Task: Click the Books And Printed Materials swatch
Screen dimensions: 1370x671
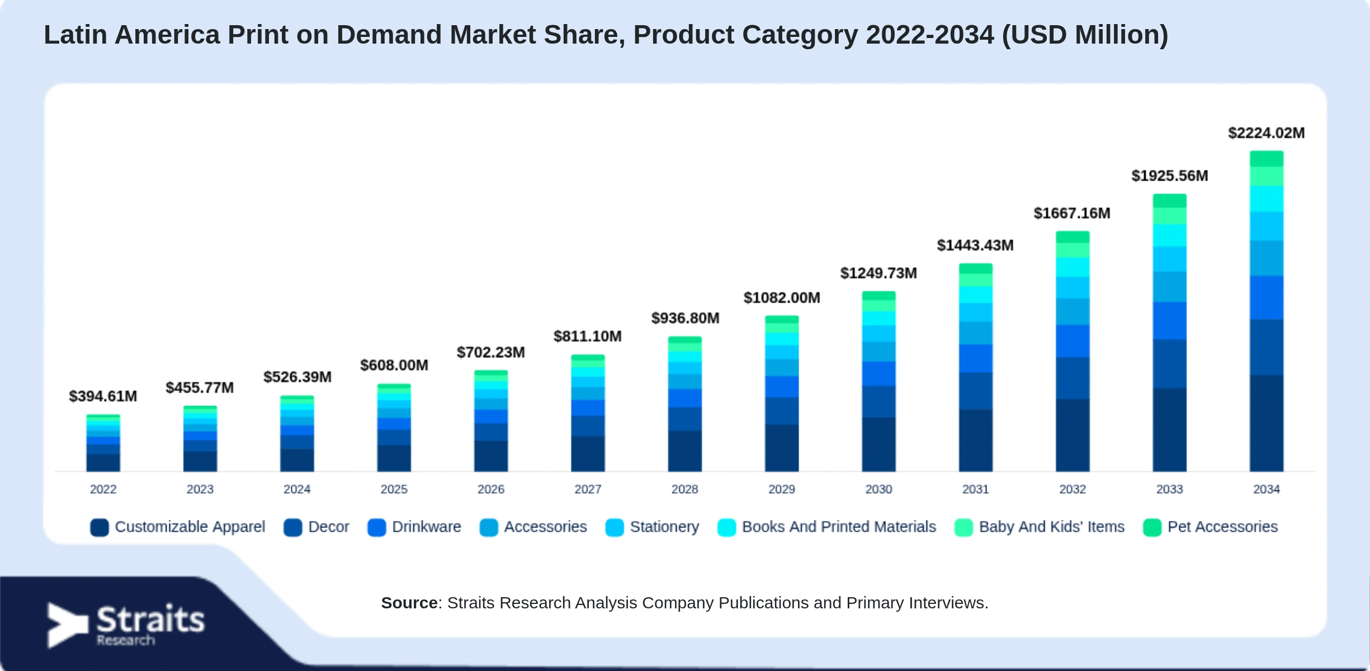Action: click(726, 527)
